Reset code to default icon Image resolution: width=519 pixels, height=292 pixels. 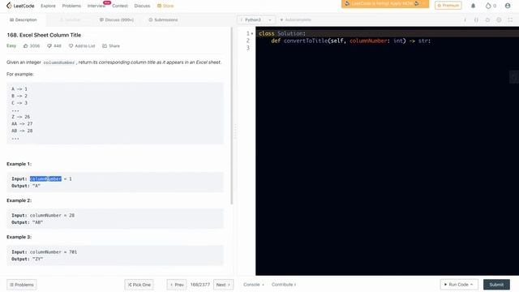tap(487, 19)
